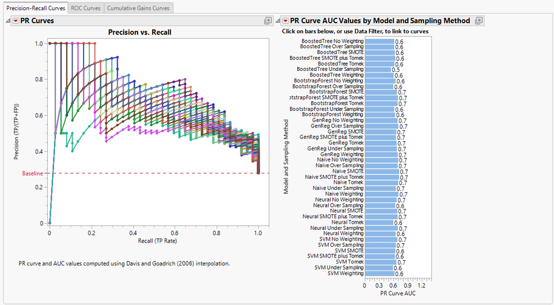
Task: Click the SVM Under Sampling bar
Action: click(x=379, y=267)
